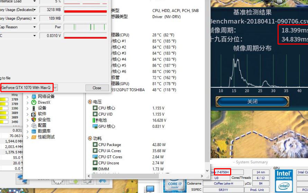
Task: Expand the 配置 tree node
Action: click(x=27, y=126)
